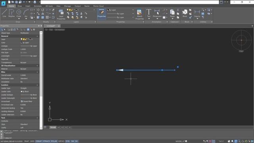Select the Move tool in Modify panel
This screenshot has width=254, height=143.
(x=38, y=10)
